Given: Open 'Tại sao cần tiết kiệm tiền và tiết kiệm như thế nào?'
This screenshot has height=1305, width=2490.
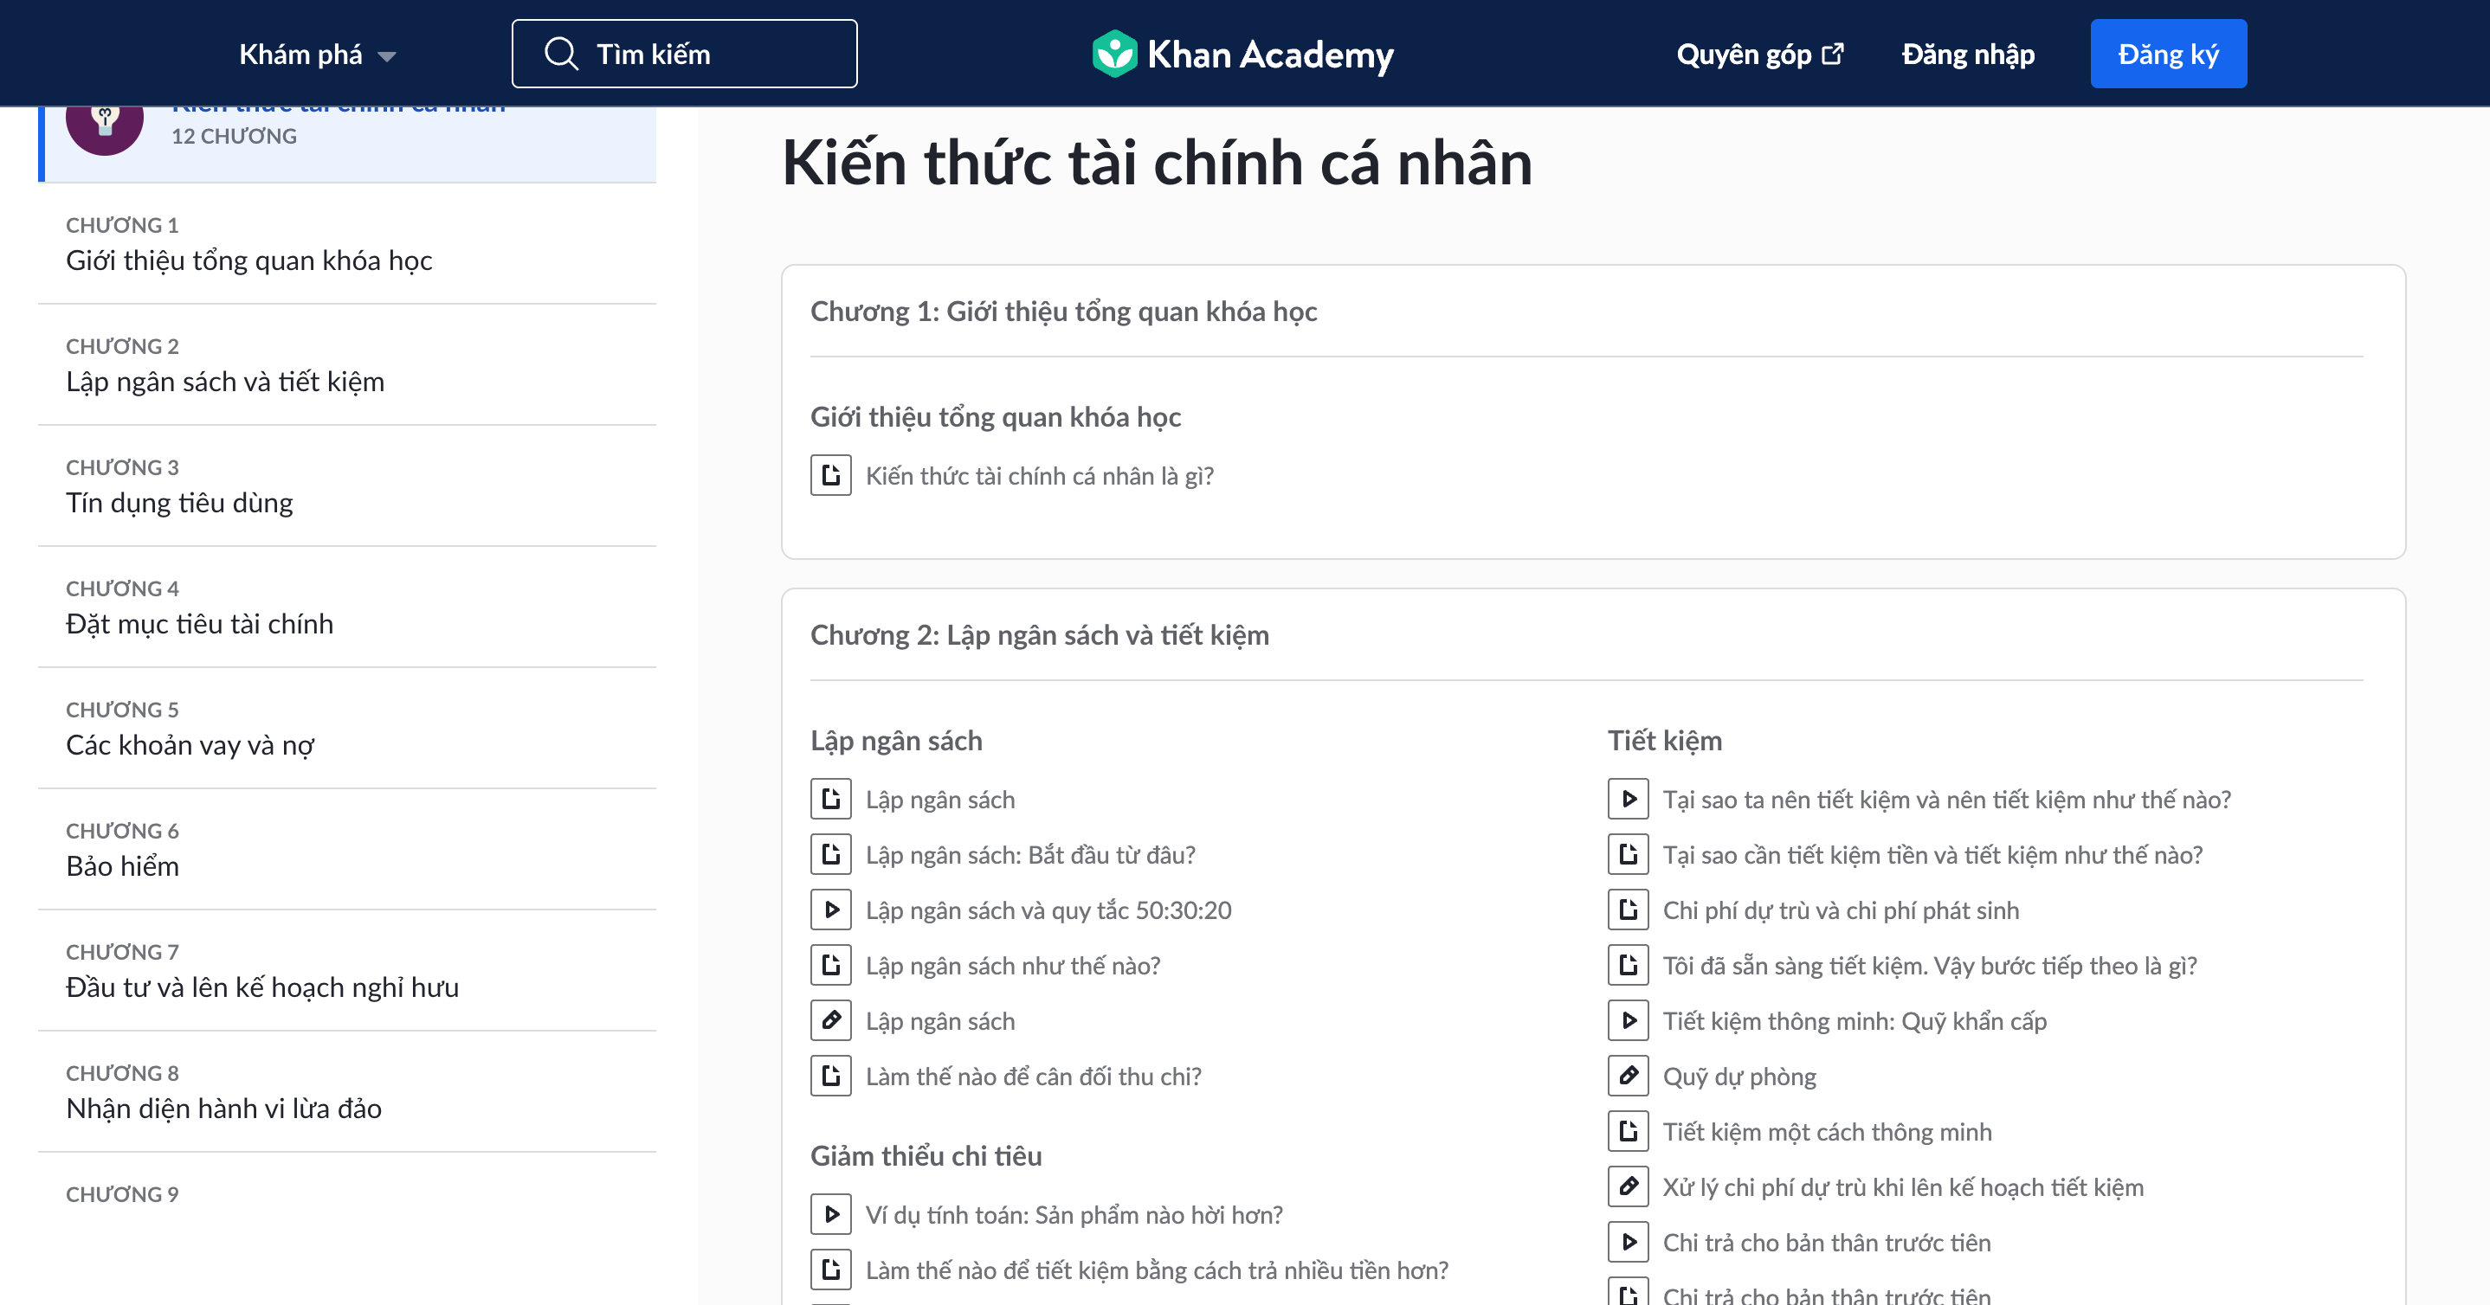Looking at the screenshot, I should click(1932, 854).
